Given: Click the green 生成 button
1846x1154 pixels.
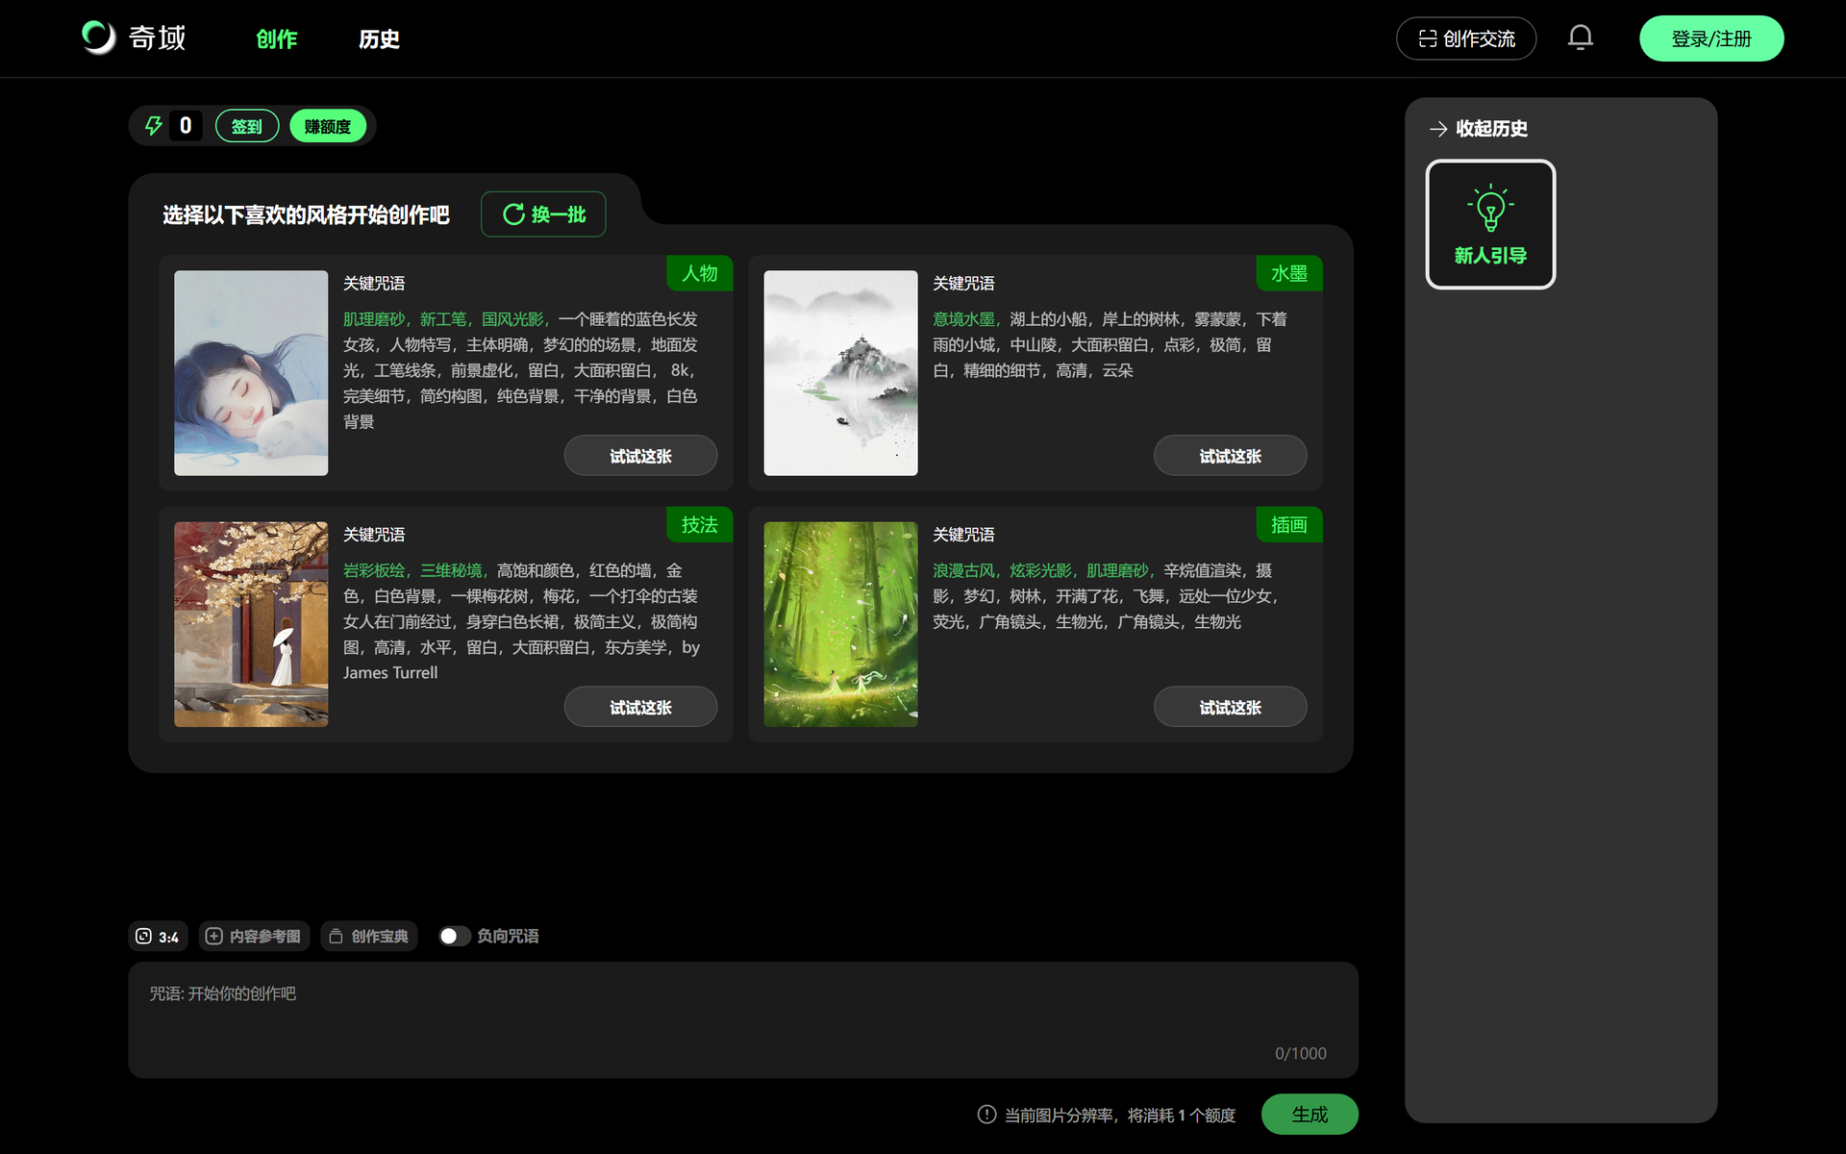Looking at the screenshot, I should [1310, 1115].
